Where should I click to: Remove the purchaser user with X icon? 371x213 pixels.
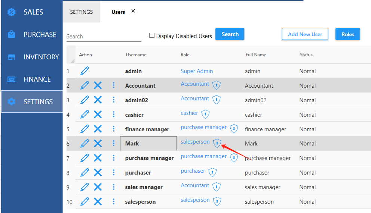coord(98,172)
